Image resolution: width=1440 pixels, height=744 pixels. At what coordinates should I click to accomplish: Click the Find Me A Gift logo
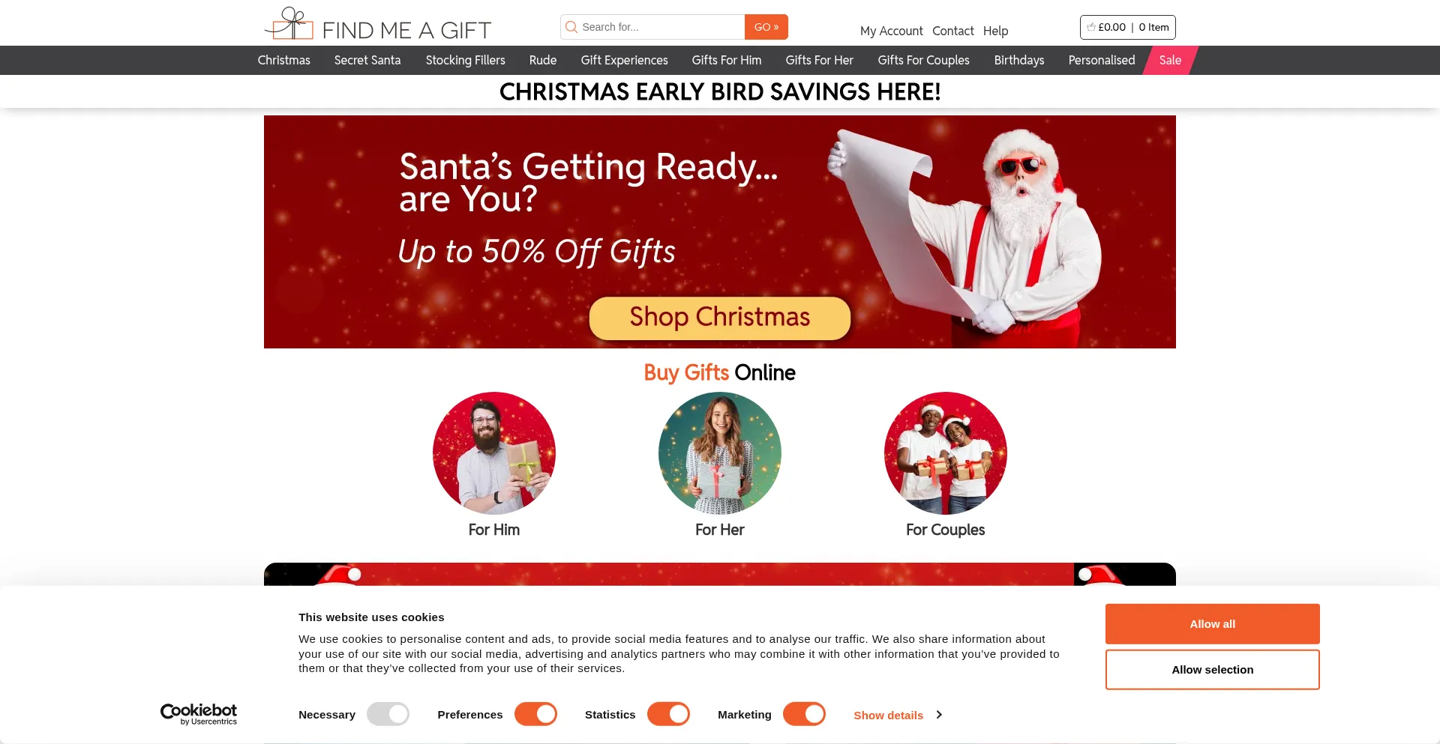(x=378, y=25)
